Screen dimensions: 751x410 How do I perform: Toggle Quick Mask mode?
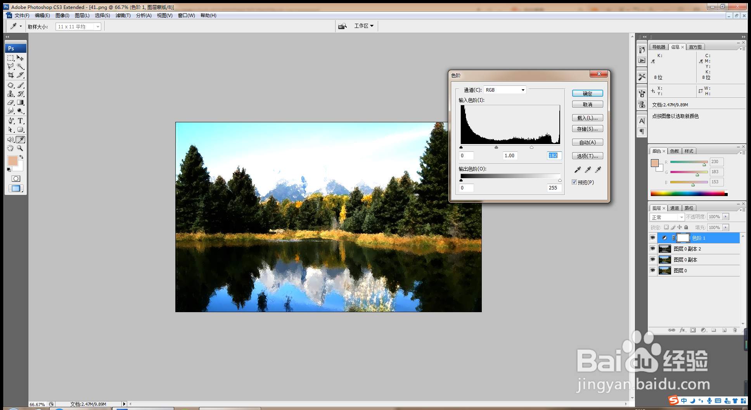(x=16, y=179)
